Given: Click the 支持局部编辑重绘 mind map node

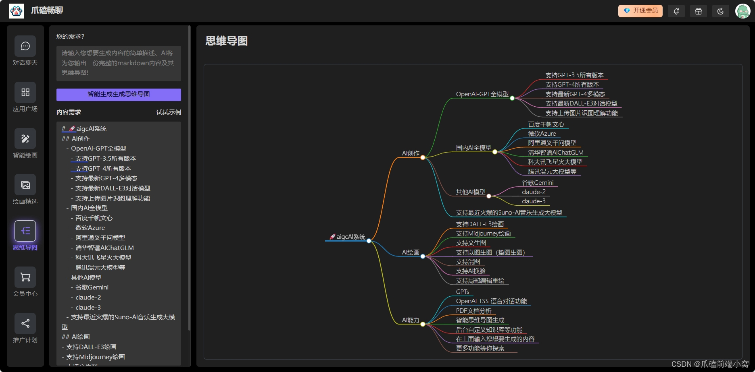Looking at the screenshot, I should [480, 281].
